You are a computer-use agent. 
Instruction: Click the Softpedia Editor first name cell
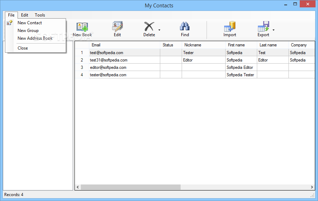tap(241, 67)
